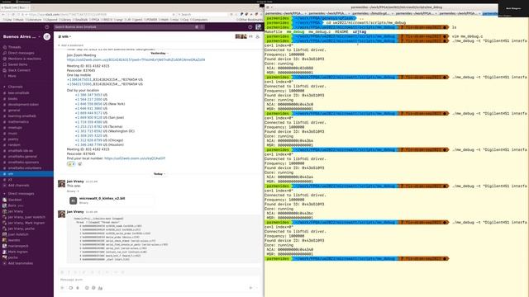The image size is (529, 297).
Task: Click 'Add a bookmark' under channel header
Action: [71, 45]
